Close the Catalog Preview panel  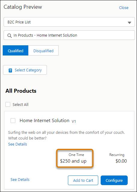coord(124,7)
